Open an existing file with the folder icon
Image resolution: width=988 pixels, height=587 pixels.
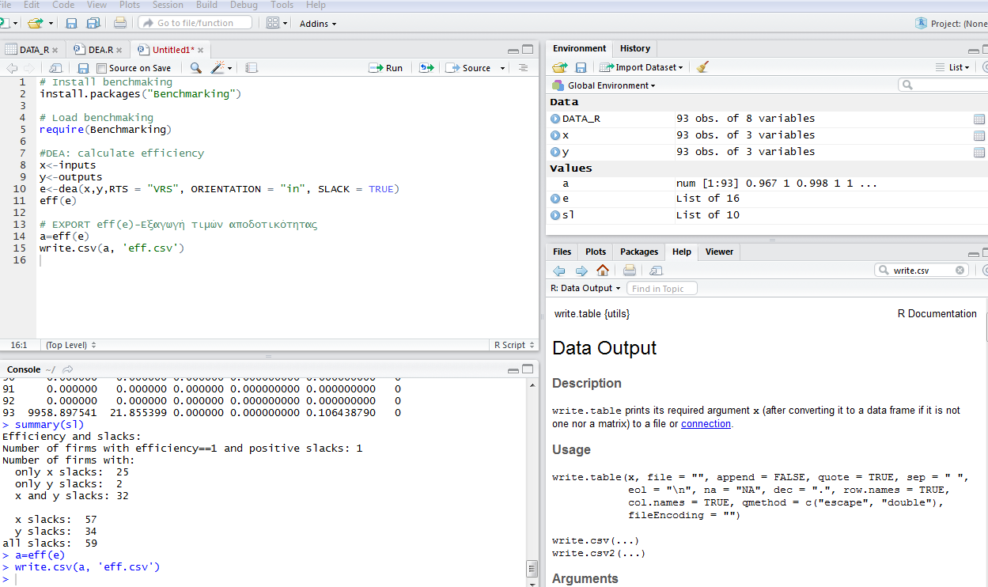point(34,23)
